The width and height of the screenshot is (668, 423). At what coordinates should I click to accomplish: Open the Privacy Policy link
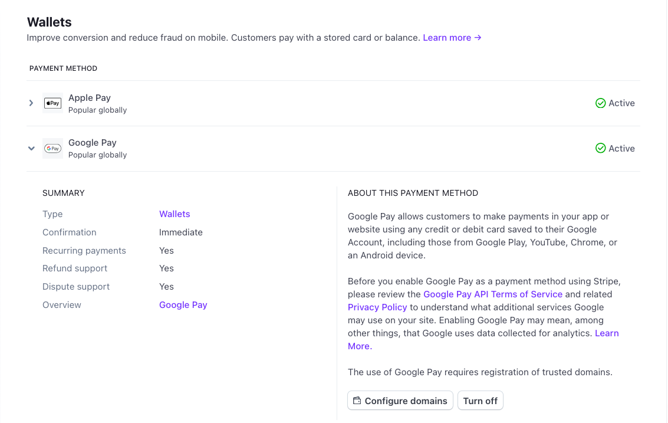pos(377,307)
